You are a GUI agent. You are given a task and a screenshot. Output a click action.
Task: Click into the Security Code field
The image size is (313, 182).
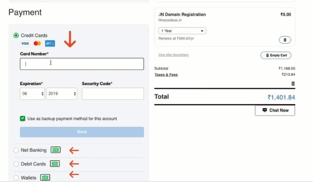113,94
